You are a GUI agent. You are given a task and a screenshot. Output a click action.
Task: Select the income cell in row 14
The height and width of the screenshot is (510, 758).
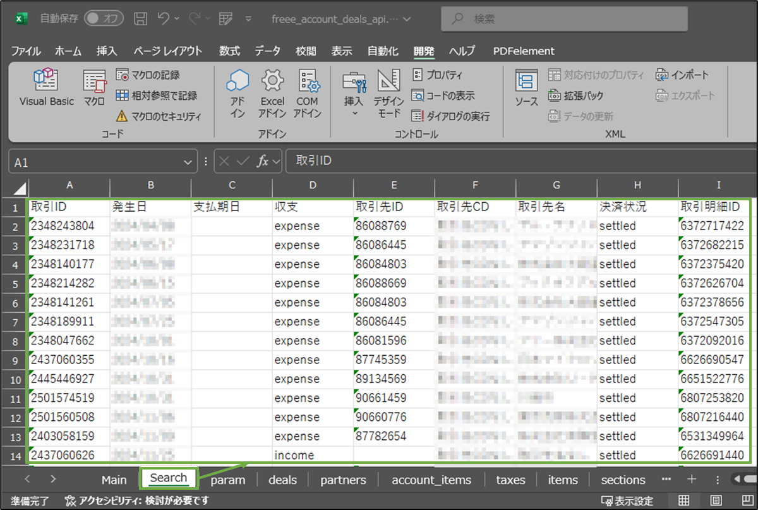pyautogui.click(x=313, y=455)
